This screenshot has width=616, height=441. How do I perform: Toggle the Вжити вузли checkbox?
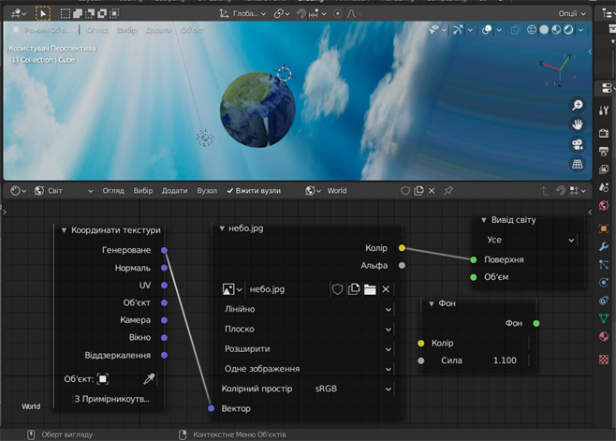coord(231,191)
